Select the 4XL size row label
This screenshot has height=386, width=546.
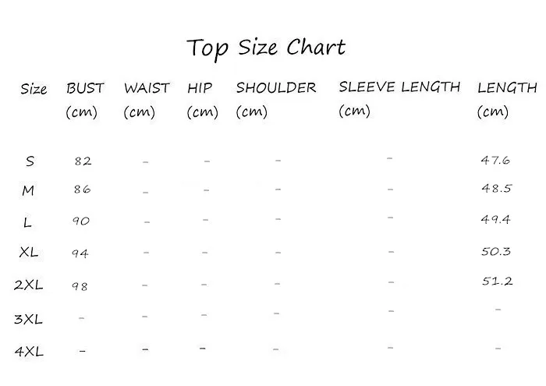pyautogui.click(x=29, y=352)
